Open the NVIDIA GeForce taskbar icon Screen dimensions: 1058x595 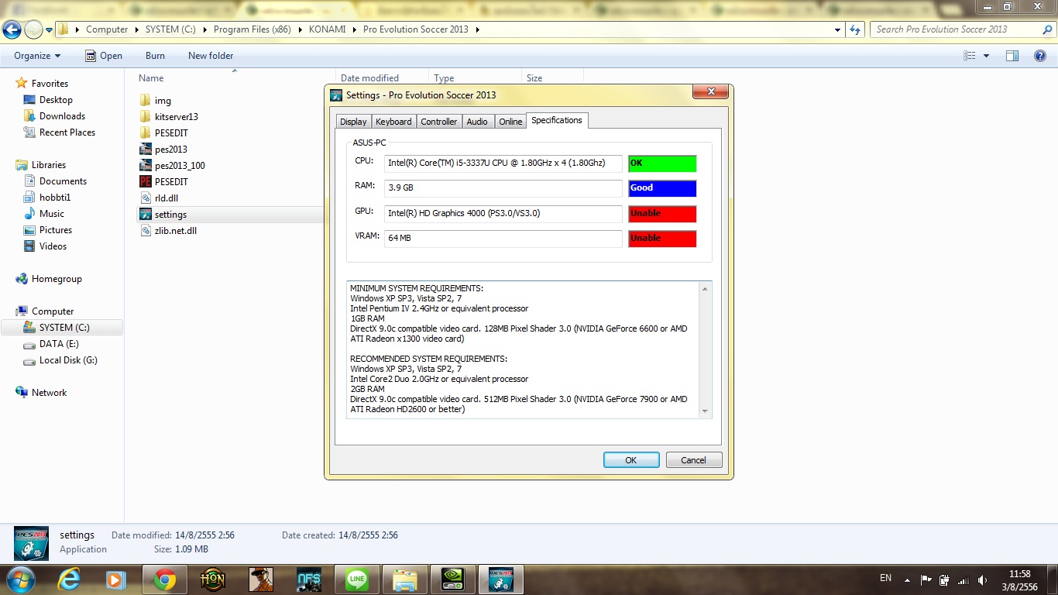[x=452, y=579]
